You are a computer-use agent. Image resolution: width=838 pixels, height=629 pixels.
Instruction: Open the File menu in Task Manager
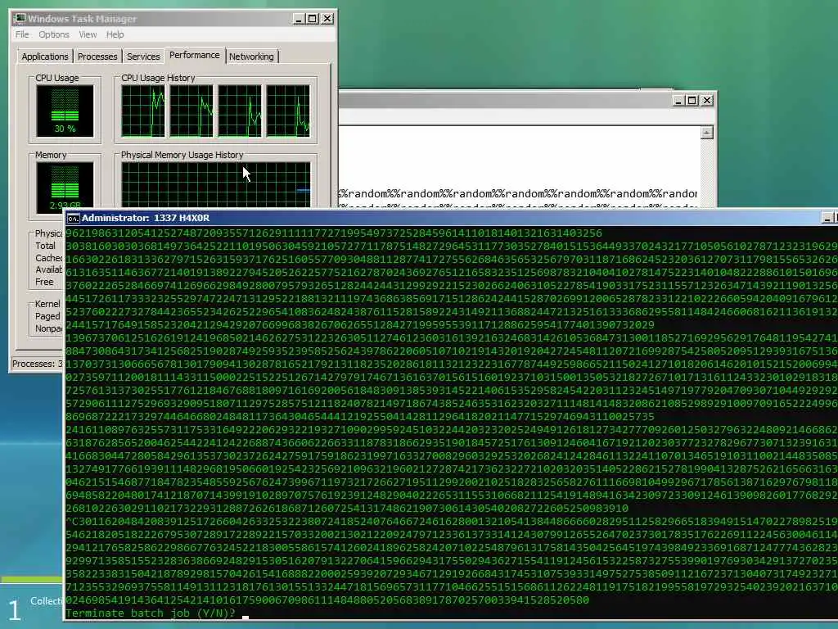pos(22,34)
